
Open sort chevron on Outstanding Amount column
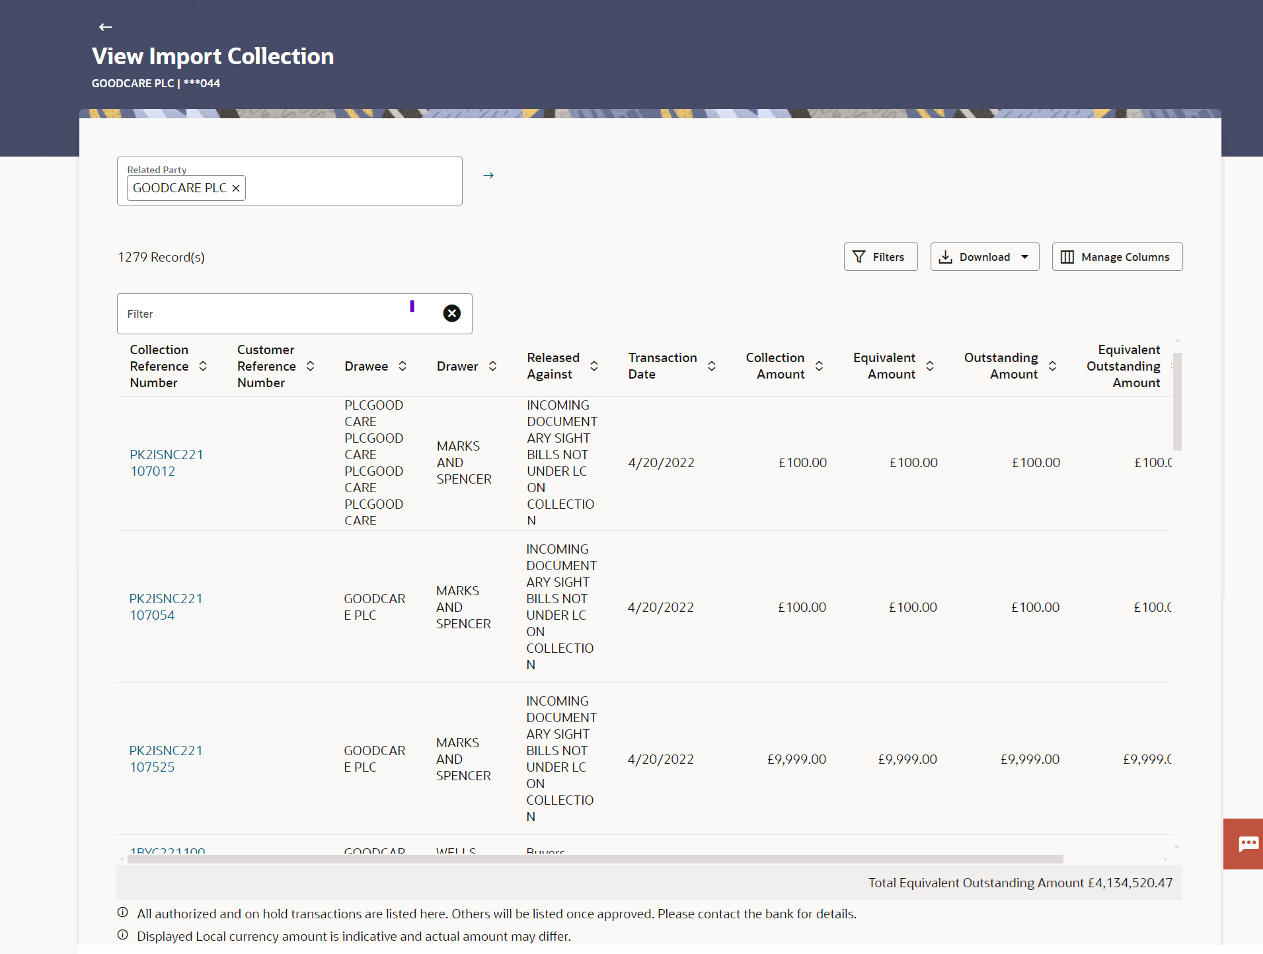click(1052, 365)
